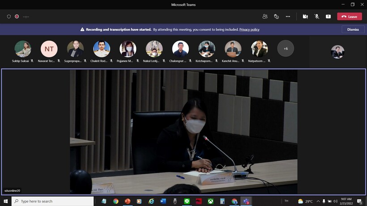The height and width of the screenshot is (206, 367).
Task: Open the LINE app in taskbar
Action: pyautogui.click(x=187, y=202)
